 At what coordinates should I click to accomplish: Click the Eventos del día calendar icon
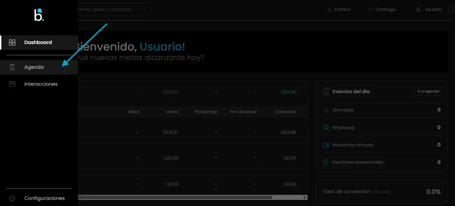click(327, 91)
